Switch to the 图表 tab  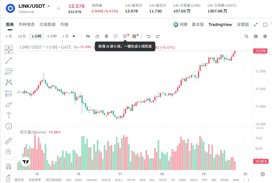click(10, 24)
